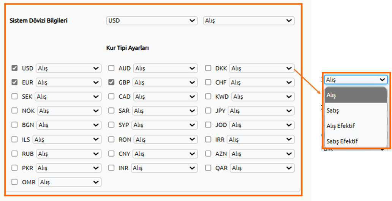Check the CNY currency checkbox
The image size is (392, 201).
click(111, 154)
